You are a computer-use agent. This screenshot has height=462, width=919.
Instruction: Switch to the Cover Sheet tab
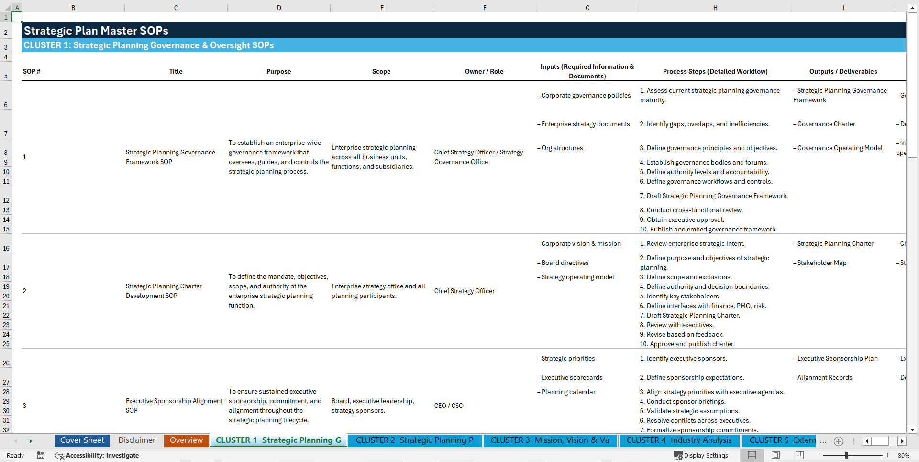click(82, 440)
